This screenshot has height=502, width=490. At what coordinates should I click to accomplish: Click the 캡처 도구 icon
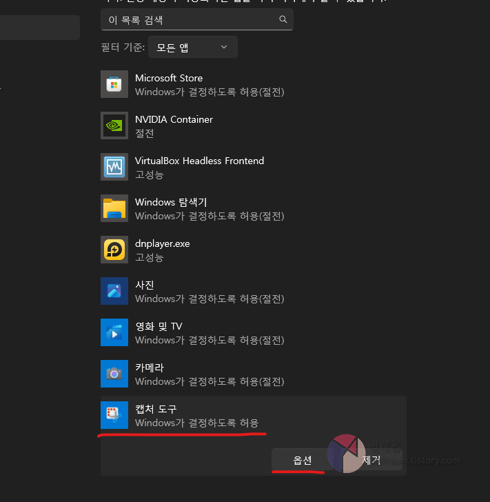coord(114,415)
